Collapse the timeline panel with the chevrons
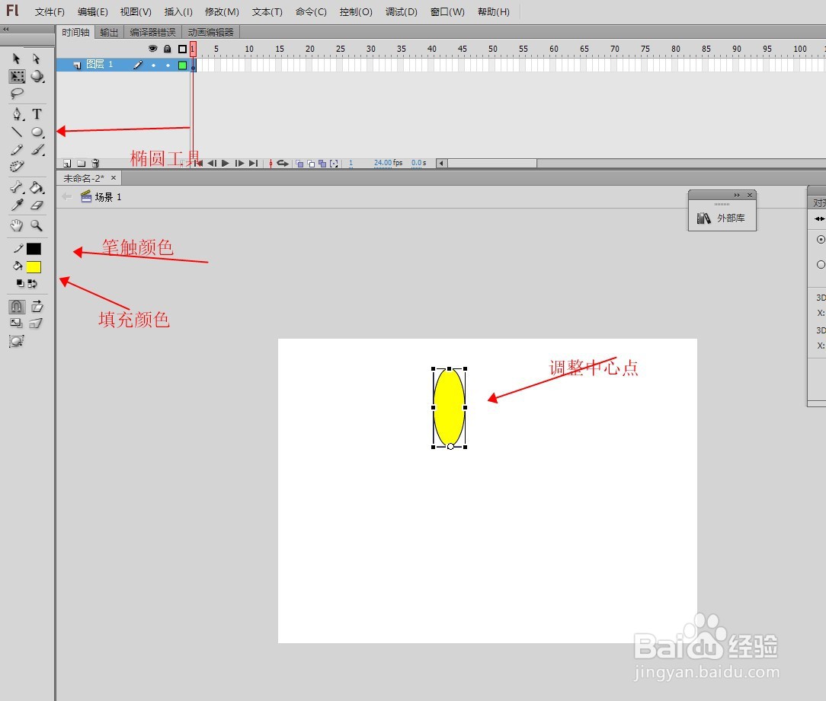826x701 pixels. point(7,30)
